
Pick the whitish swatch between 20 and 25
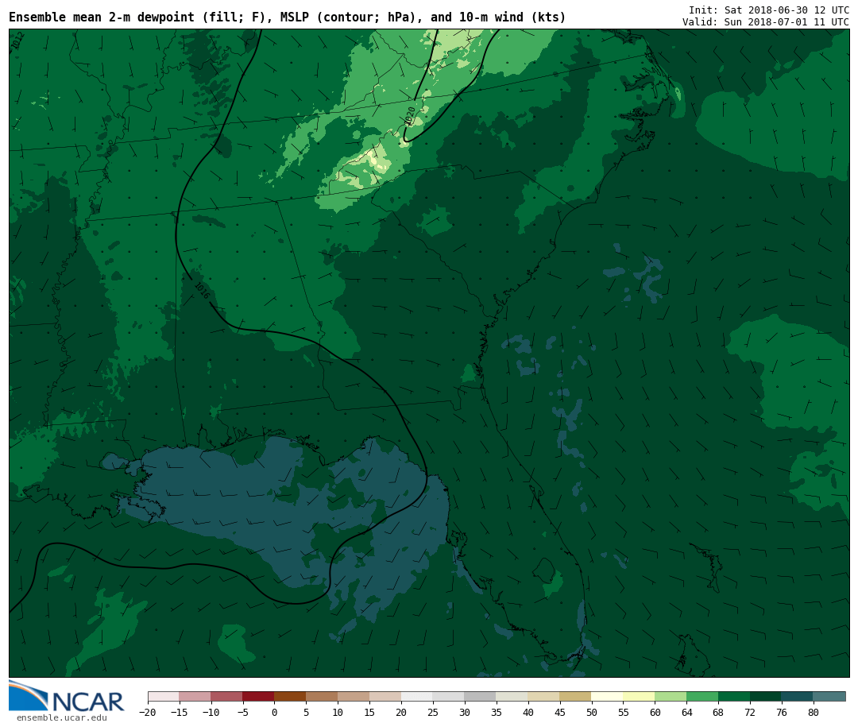[x=417, y=696]
